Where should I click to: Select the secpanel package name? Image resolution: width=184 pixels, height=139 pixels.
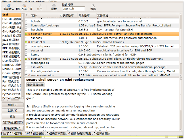click(x=37, y=51)
